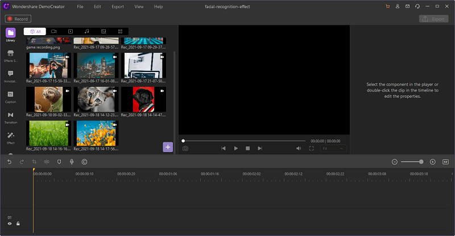Image resolution: width=455 pixels, height=236 pixels.
Task: Open the Effects Store panel
Action: tap(10, 56)
